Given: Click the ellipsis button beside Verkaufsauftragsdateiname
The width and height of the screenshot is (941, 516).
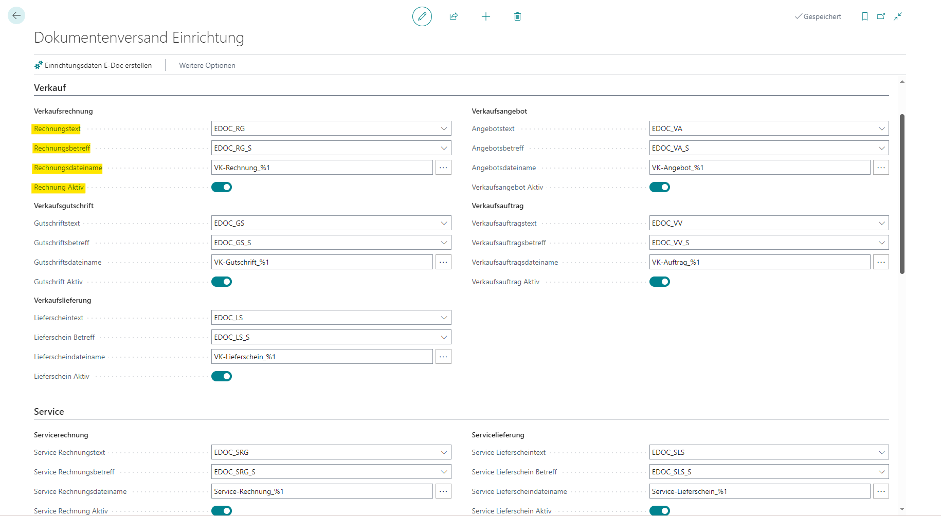Looking at the screenshot, I should (881, 262).
